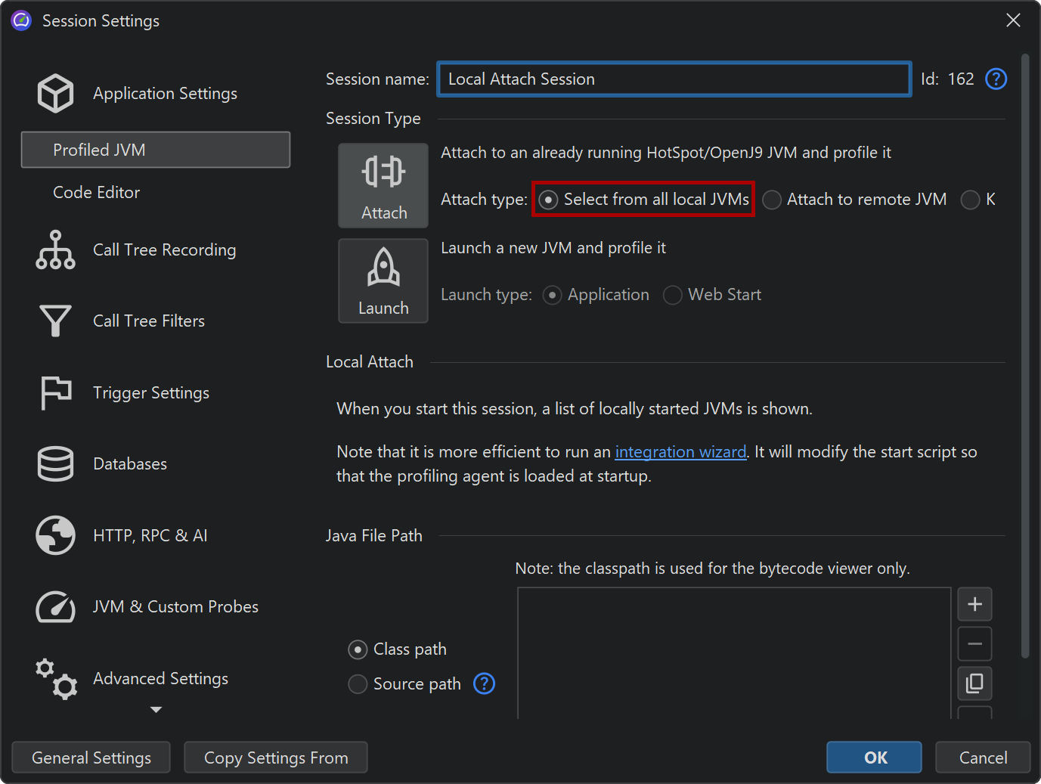Choose the Launch rocket session type
The width and height of the screenshot is (1041, 784).
pyautogui.click(x=383, y=281)
